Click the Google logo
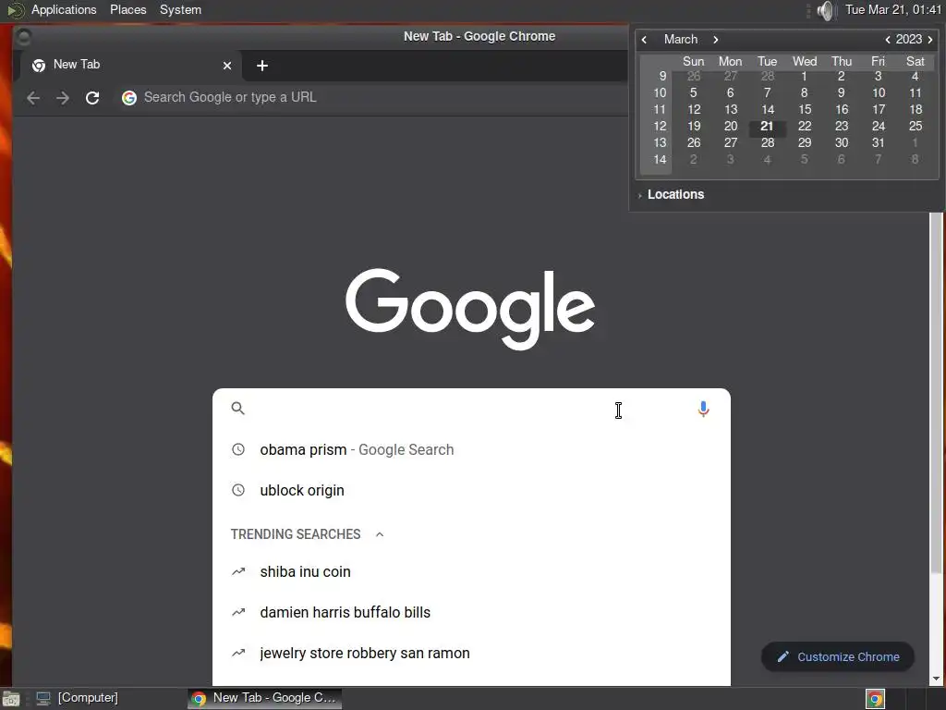The image size is (946, 710). point(470,308)
